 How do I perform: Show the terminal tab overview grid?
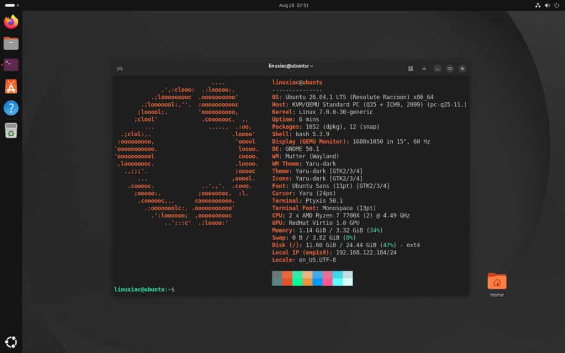(x=411, y=68)
